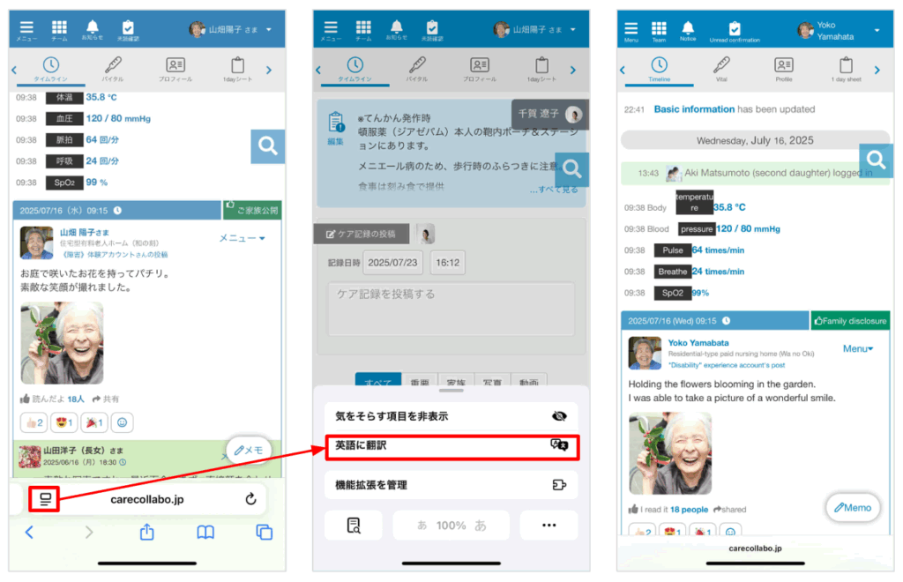The height and width of the screenshot is (582, 903).
Task: Select the Profile tab on English phone
Action: click(x=784, y=70)
